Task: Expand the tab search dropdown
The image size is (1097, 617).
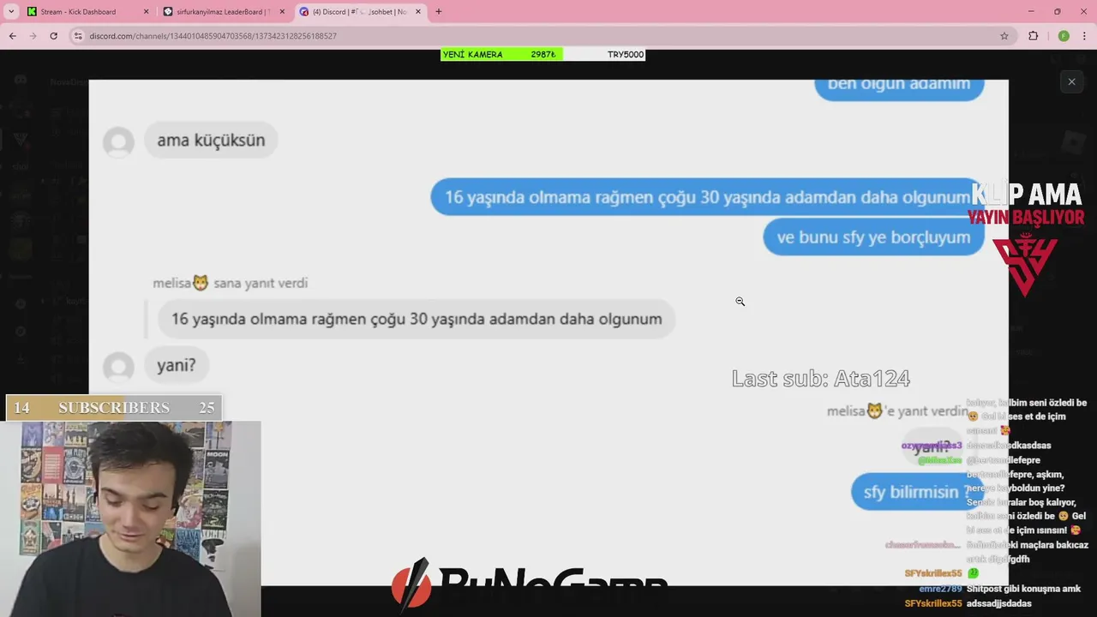Action: 11,12
